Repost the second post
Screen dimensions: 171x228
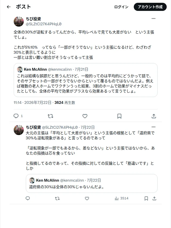click(x=57, y=198)
